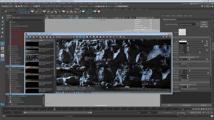Open the Workspace Maya Classic dropdown
Image resolution: width=214 pixels, height=120 pixels.
pyautogui.click(x=200, y=3)
